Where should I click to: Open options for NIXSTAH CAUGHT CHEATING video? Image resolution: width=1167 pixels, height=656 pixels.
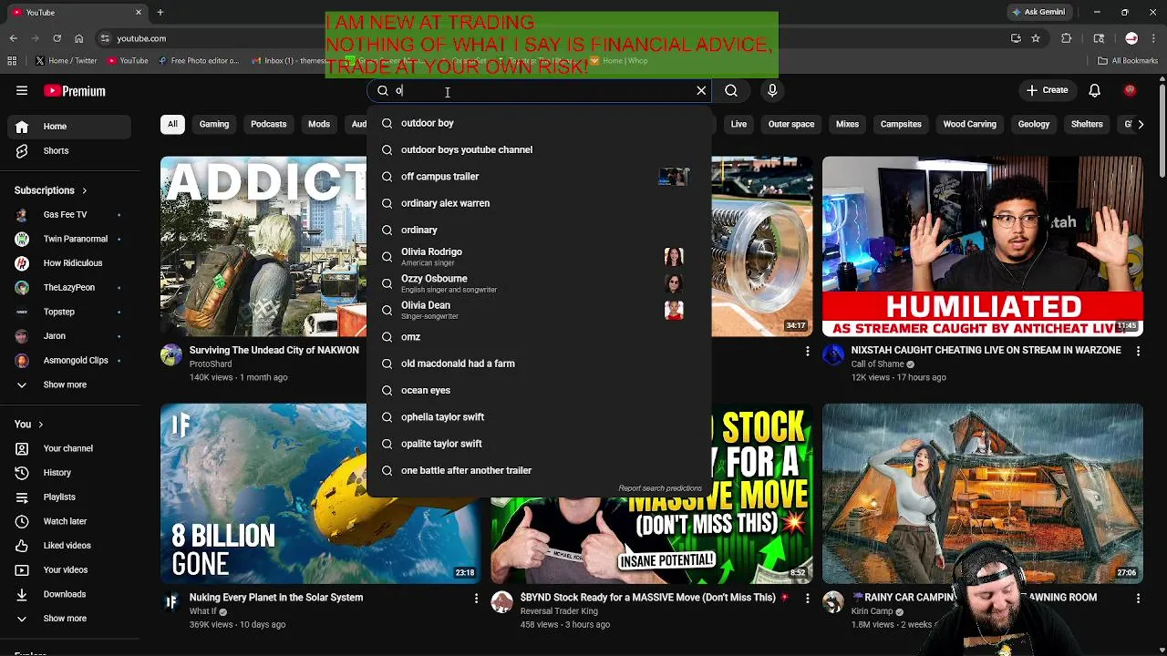1138,350
